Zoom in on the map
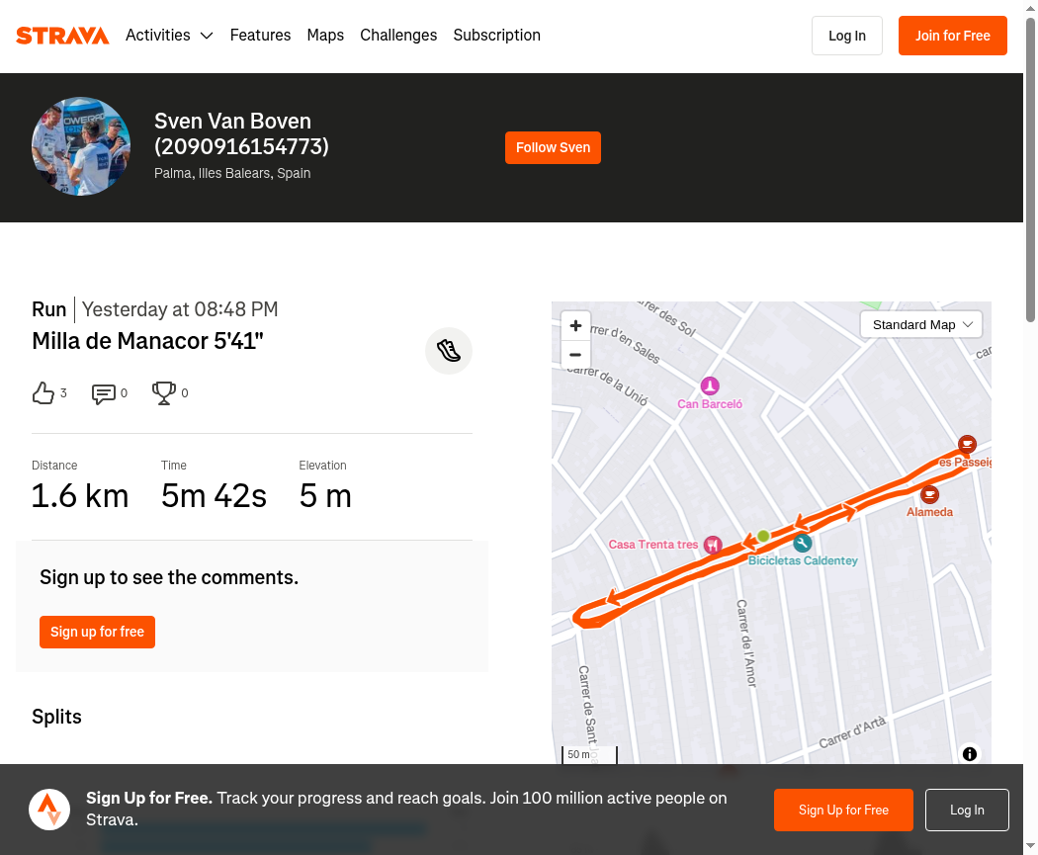 575,325
